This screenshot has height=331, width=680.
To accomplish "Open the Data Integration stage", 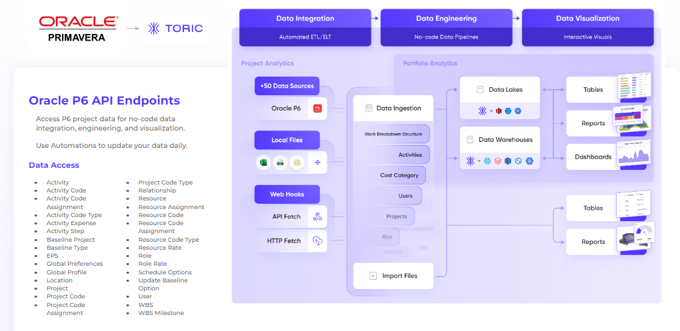I will pos(305,27).
